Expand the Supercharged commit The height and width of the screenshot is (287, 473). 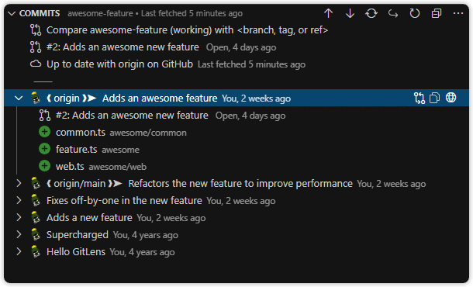[19, 234]
